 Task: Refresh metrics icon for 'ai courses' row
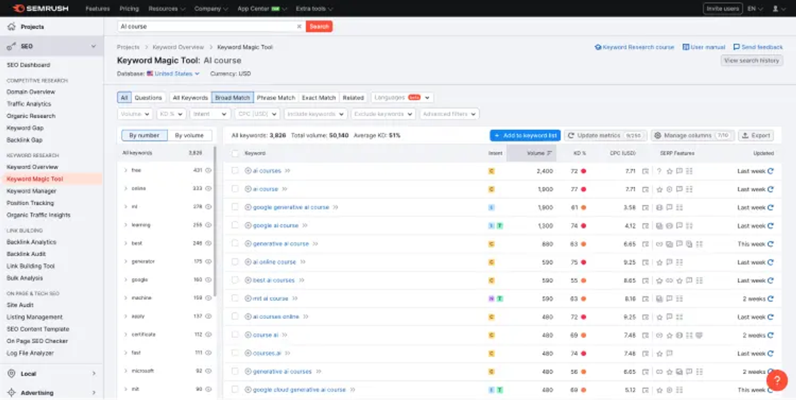tap(771, 171)
